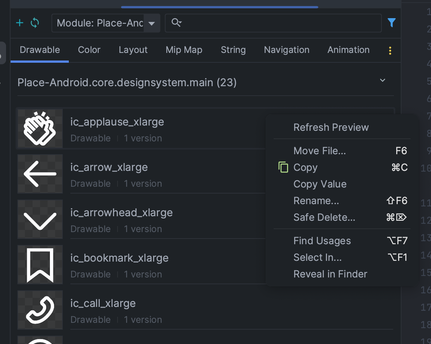Switch to the String tab
Image resolution: width=431 pixels, height=344 pixels.
coord(233,50)
